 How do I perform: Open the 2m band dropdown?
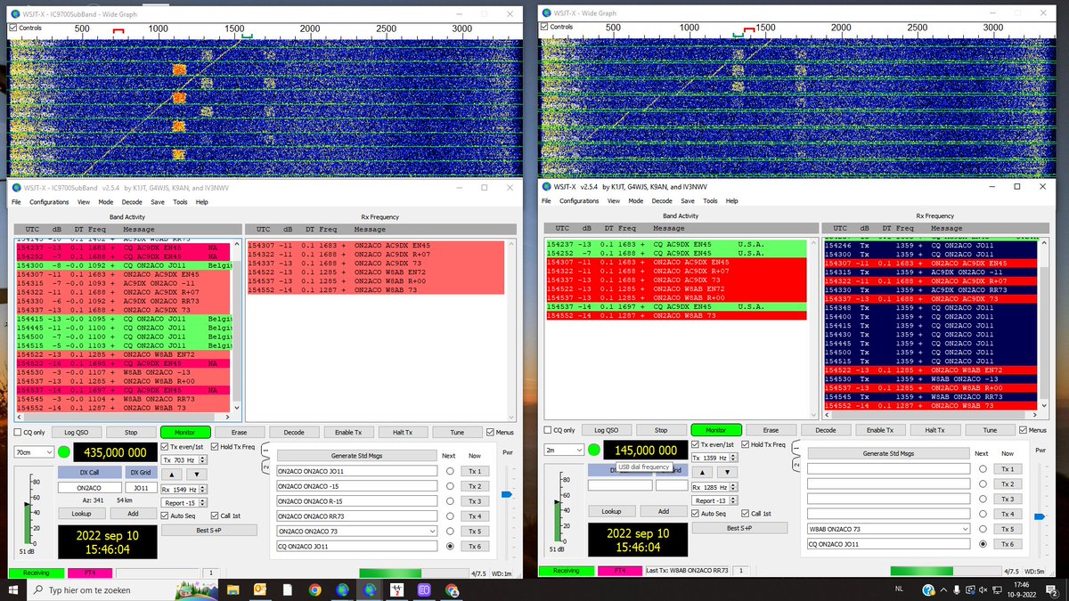pos(564,451)
